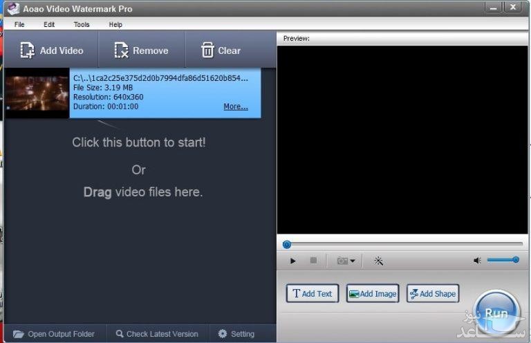
Task: Remove the selected video from list
Action: 142,50
